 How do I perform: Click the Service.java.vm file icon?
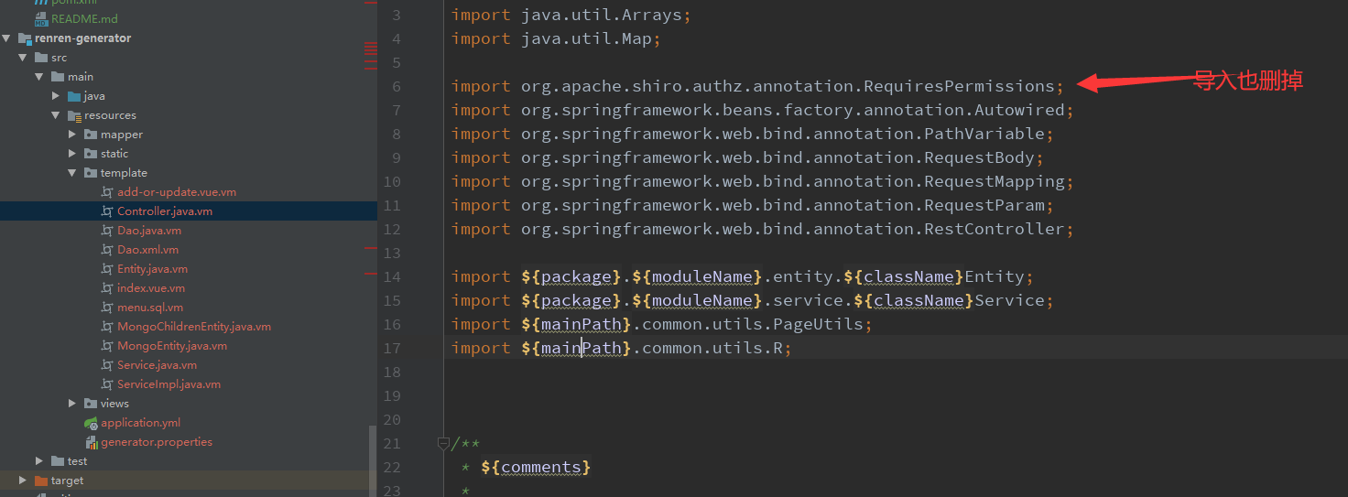click(107, 365)
